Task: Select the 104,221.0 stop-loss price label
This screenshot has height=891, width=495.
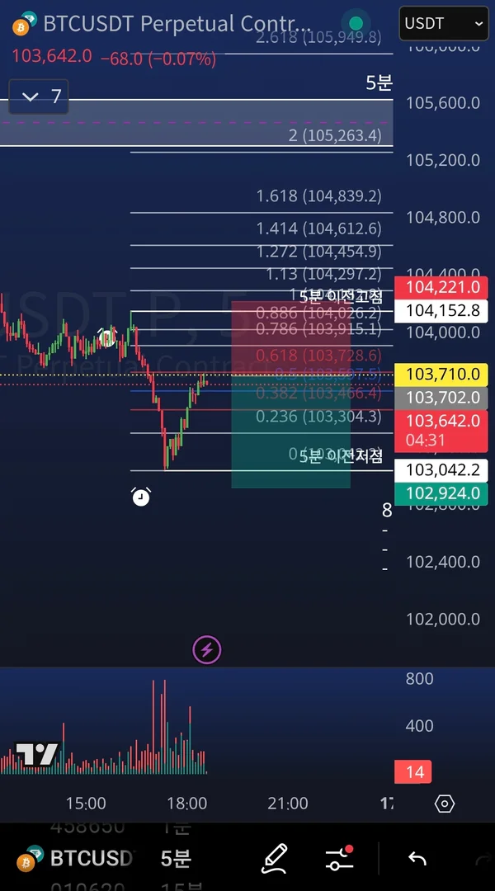Action: point(441,288)
